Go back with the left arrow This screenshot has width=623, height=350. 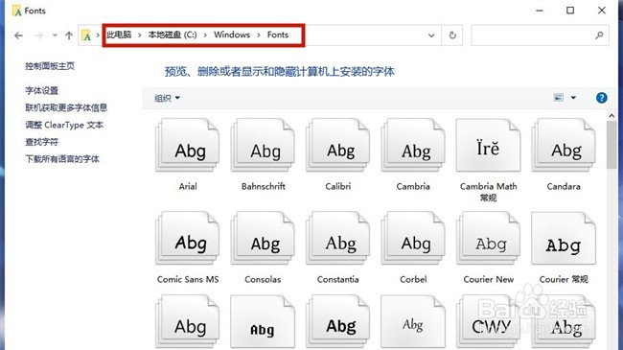(18, 35)
